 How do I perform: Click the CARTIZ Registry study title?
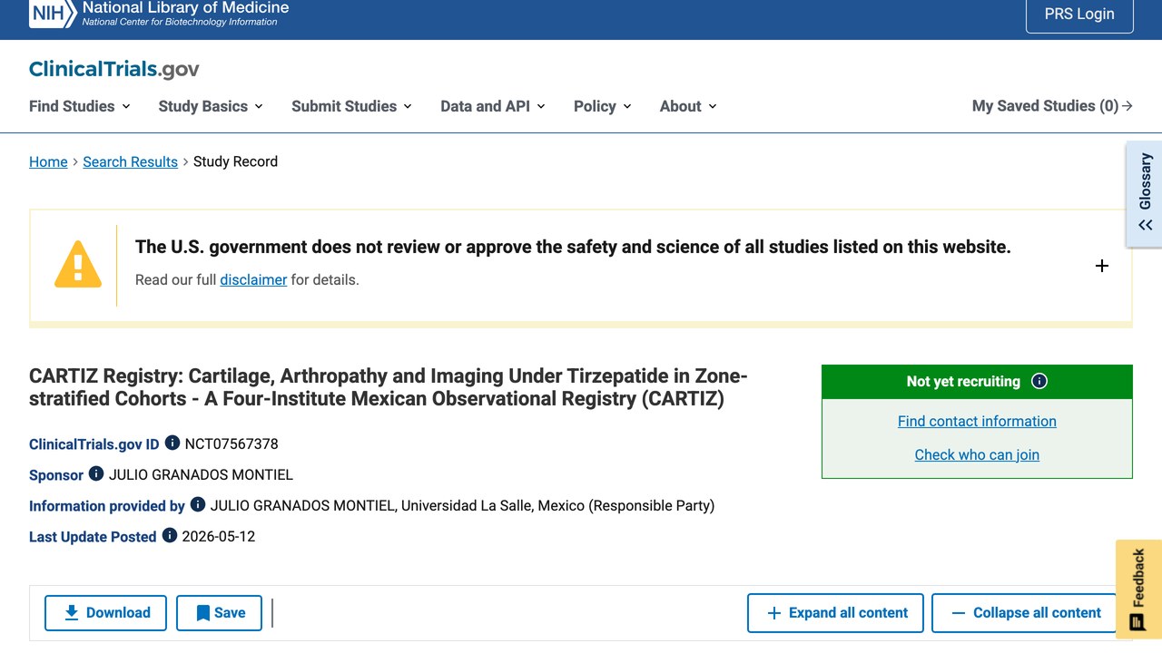pos(389,387)
